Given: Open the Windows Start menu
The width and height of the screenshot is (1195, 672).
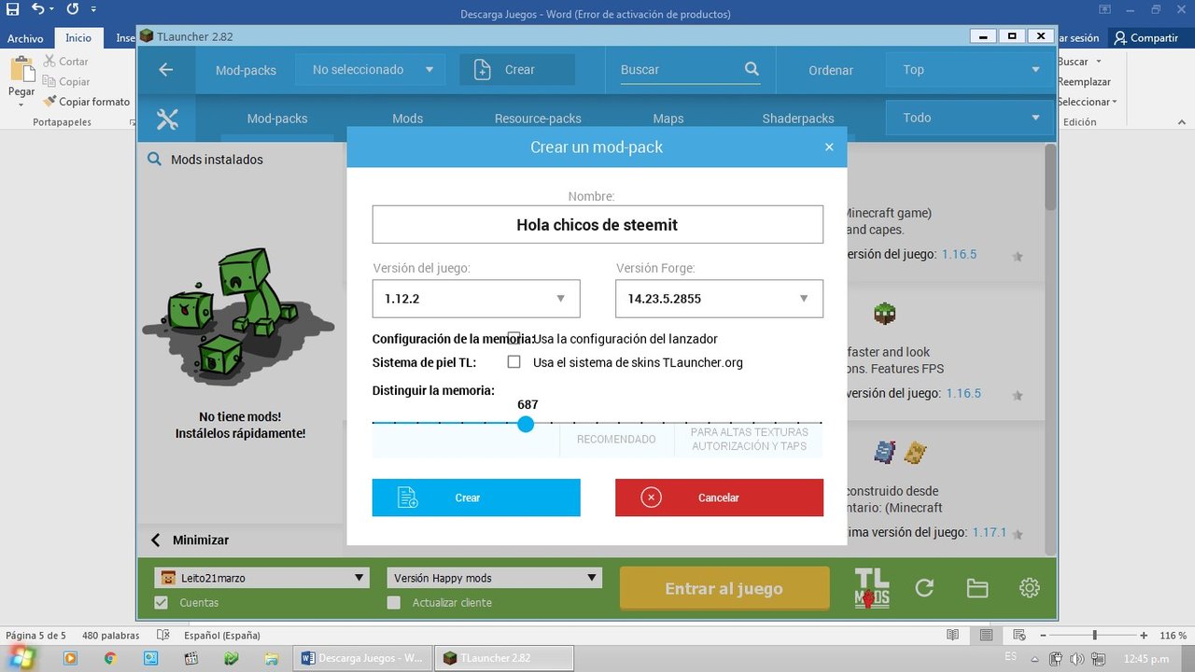Looking at the screenshot, I should 21,658.
